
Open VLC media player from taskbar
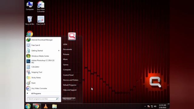coord(46,106)
